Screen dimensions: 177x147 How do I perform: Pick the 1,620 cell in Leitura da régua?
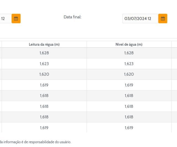(x=44, y=74)
